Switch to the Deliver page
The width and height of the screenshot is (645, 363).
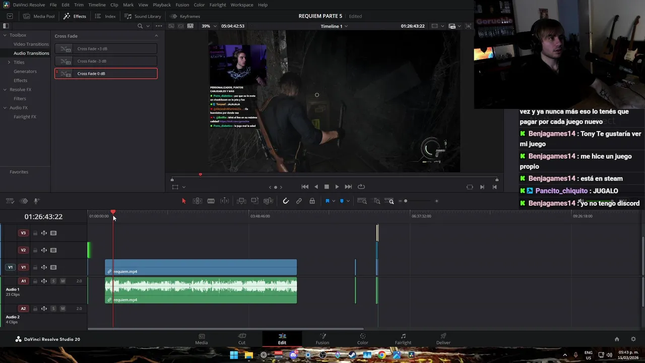[x=443, y=339]
